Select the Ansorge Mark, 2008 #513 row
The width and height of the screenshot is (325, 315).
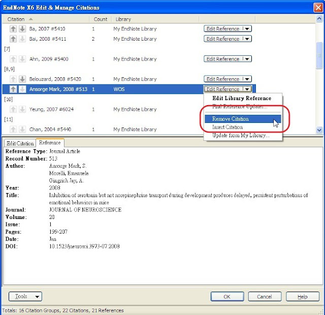coord(129,89)
